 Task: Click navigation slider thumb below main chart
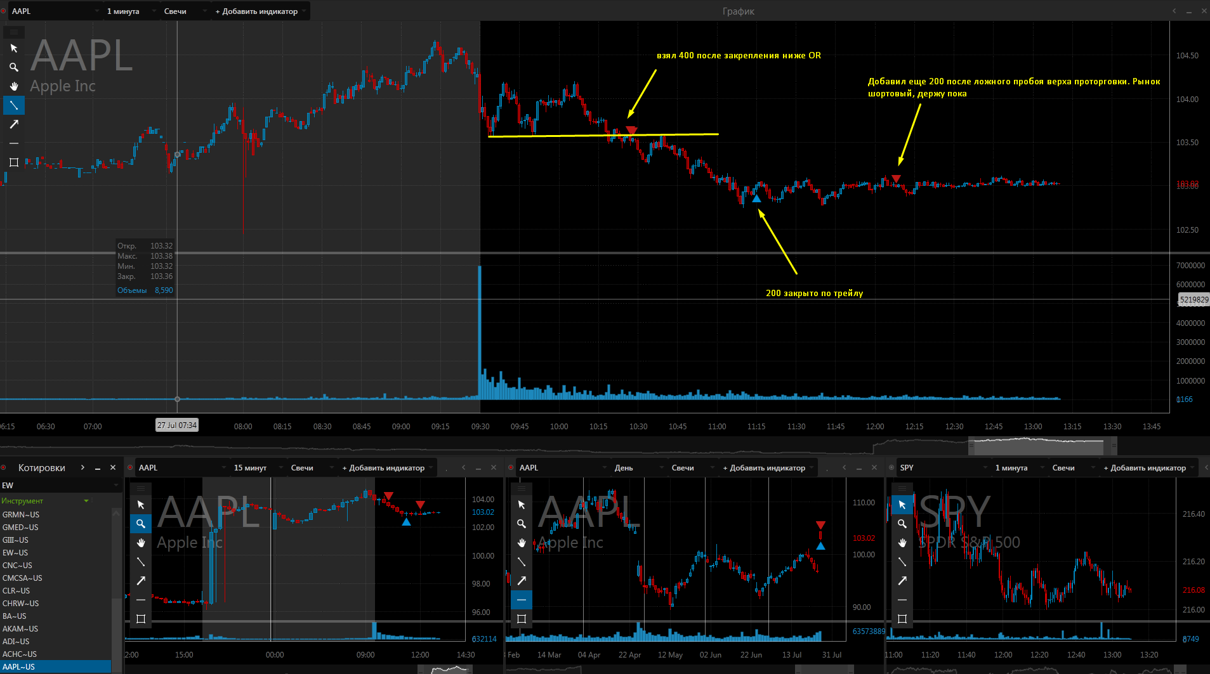(1042, 446)
